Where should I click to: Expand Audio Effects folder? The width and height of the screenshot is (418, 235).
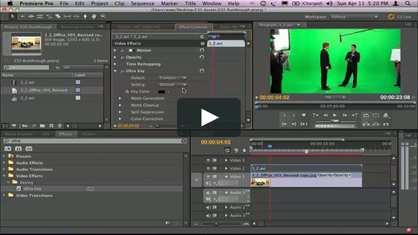(4, 163)
